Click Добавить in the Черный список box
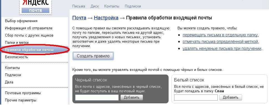Viewport: 269px width, 105px height. [x=131, y=98]
